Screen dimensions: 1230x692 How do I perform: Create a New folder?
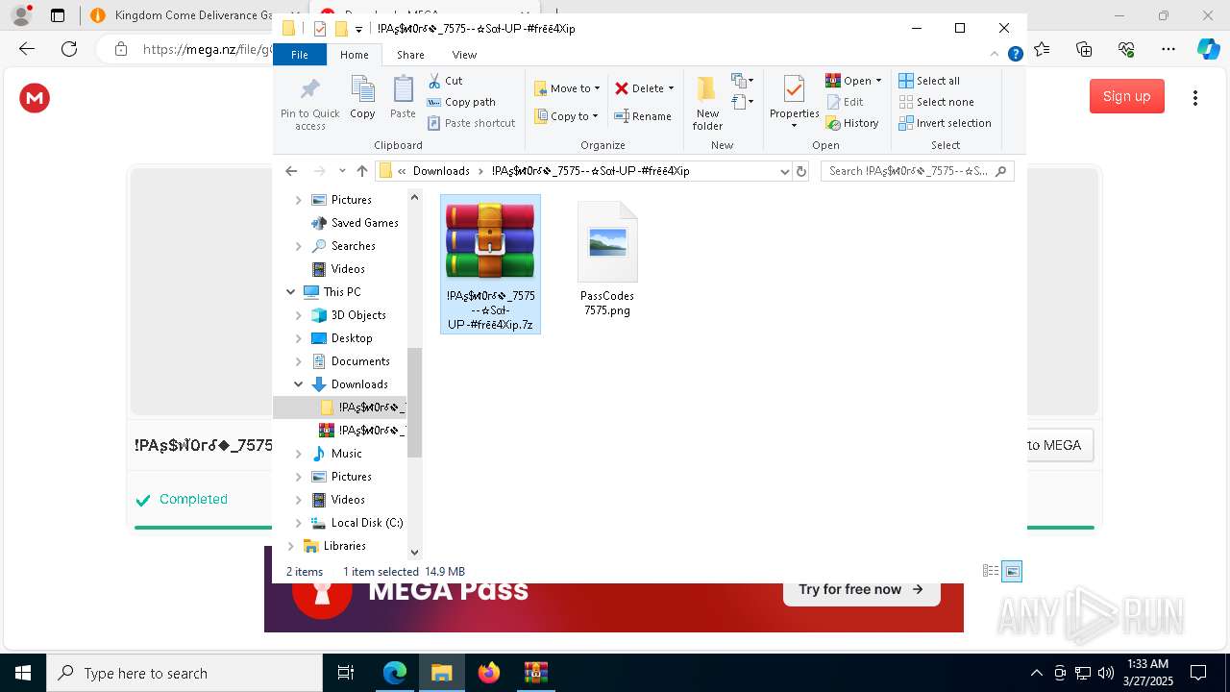click(x=707, y=102)
